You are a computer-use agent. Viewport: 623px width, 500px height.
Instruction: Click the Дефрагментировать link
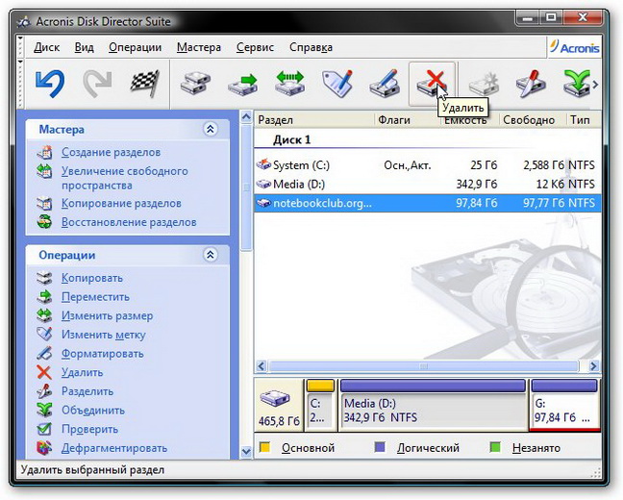(114, 448)
